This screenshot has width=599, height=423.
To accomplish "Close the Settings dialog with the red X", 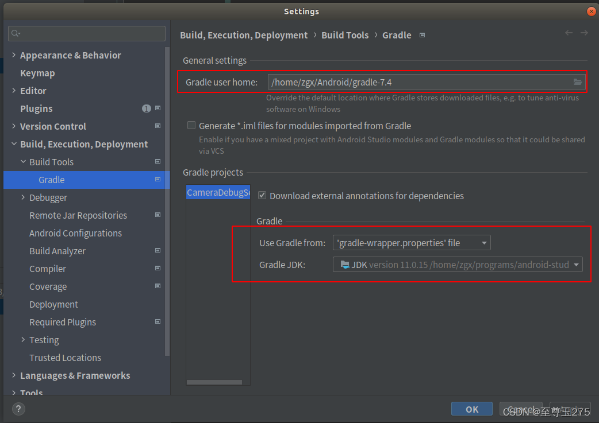I will [592, 11].
